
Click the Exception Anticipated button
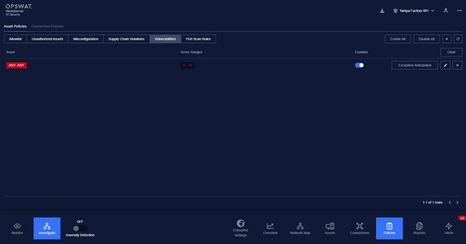click(414, 65)
